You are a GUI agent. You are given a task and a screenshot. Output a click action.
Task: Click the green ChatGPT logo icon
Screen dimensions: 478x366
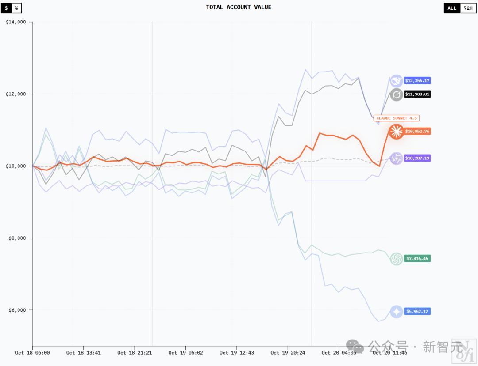click(x=396, y=258)
